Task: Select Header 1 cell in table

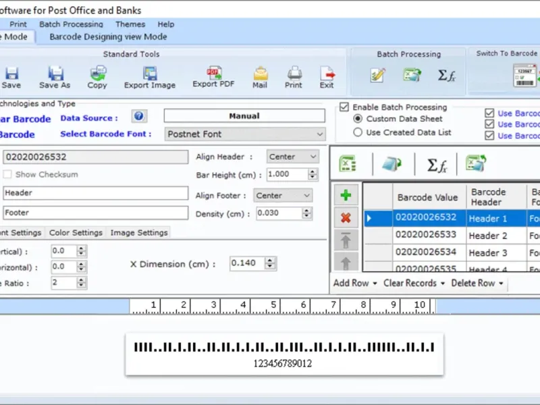Action: click(x=496, y=218)
